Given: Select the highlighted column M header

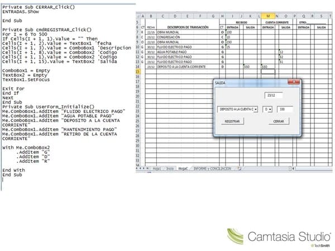Looking at the screenshot, I should point(268,16).
